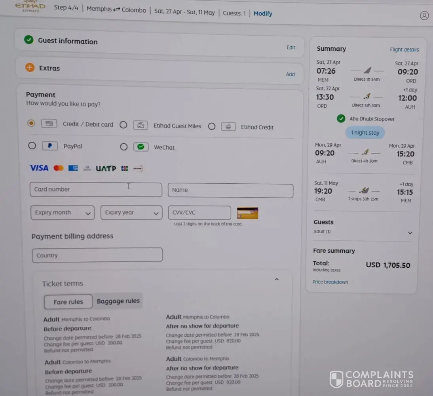Click the JCB card logo
433x396 pixels.
click(125, 168)
